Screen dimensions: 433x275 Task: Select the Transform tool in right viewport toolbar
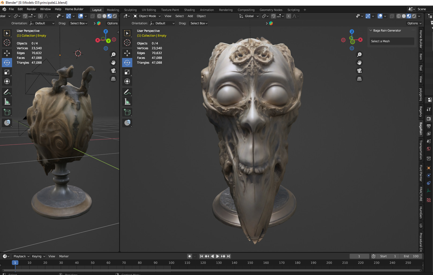click(x=127, y=81)
